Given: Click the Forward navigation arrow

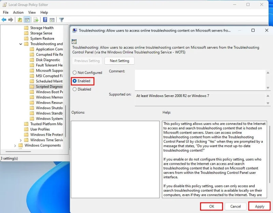Looking at the screenshot, I should point(10,20).
